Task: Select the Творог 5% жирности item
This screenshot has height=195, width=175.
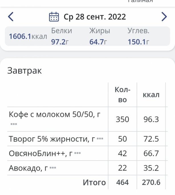Action: point(52,139)
